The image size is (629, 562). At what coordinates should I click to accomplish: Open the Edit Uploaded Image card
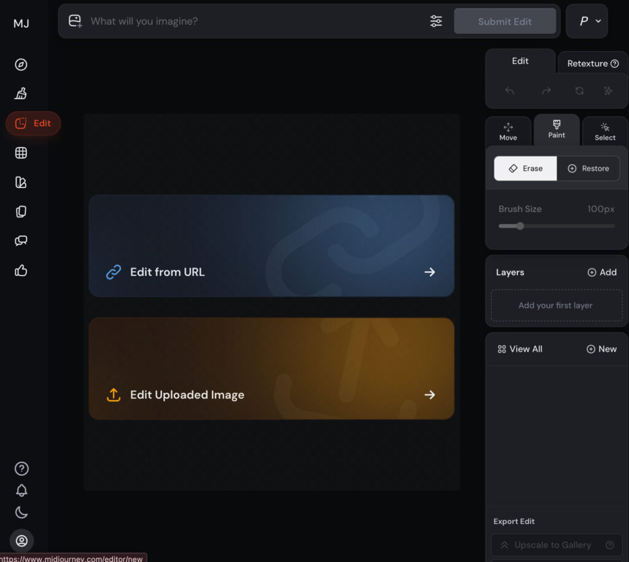[272, 369]
